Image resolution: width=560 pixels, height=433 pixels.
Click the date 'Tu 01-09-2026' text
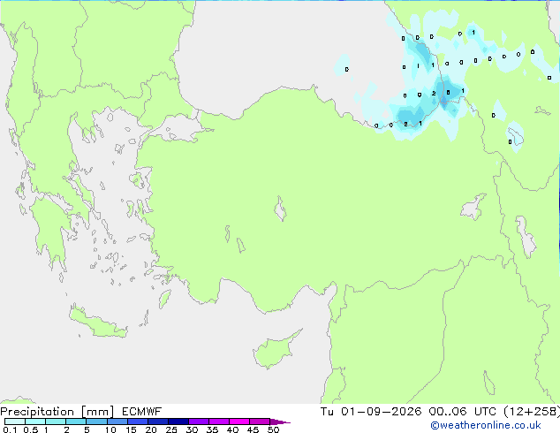point(371,412)
